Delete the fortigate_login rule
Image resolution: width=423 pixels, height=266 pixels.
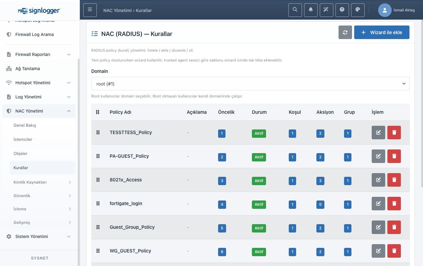tap(394, 204)
